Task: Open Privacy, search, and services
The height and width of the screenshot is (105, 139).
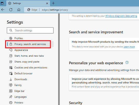Action: (x=30, y=44)
